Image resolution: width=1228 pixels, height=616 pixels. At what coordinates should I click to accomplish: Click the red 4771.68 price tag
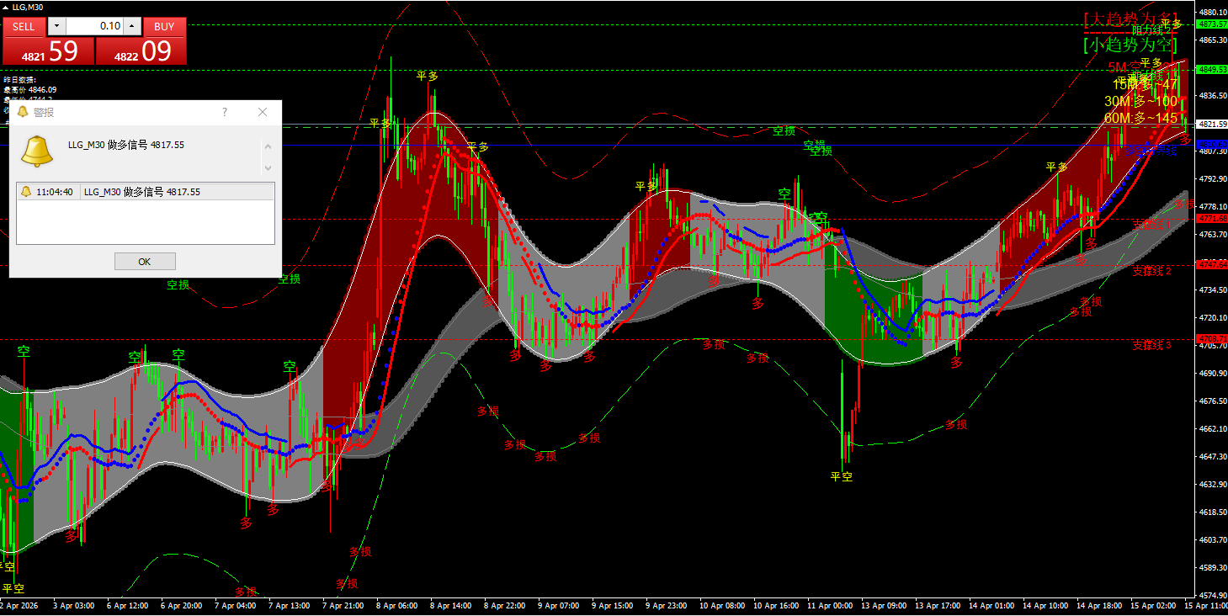(x=1212, y=219)
